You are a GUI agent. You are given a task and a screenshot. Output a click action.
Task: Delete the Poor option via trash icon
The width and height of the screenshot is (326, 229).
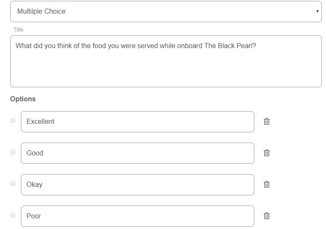(x=267, y=216)
